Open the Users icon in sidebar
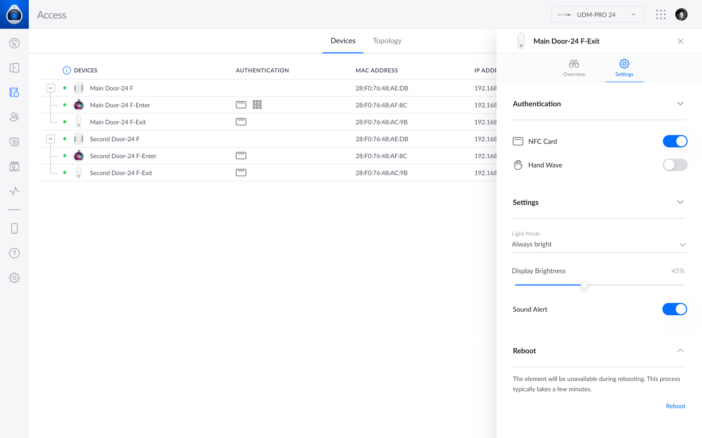 tap(14, 117)
